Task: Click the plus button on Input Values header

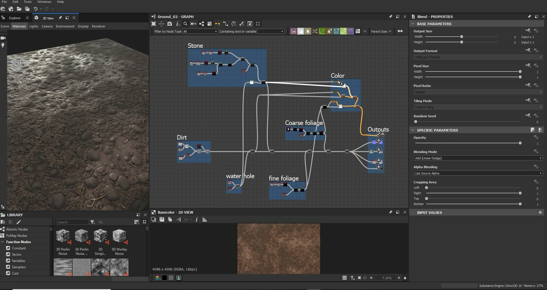Action: tap(540, 212)
